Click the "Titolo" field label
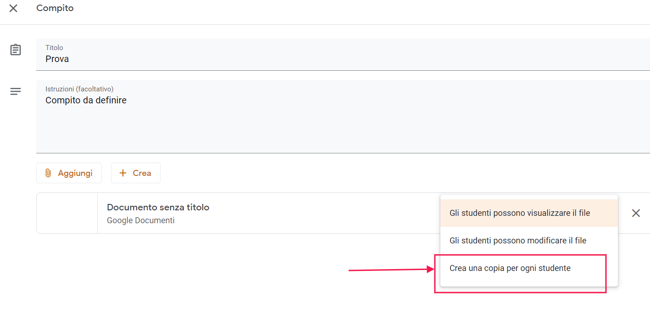Viewport: 650px width, 327px height. pos(54,48)
